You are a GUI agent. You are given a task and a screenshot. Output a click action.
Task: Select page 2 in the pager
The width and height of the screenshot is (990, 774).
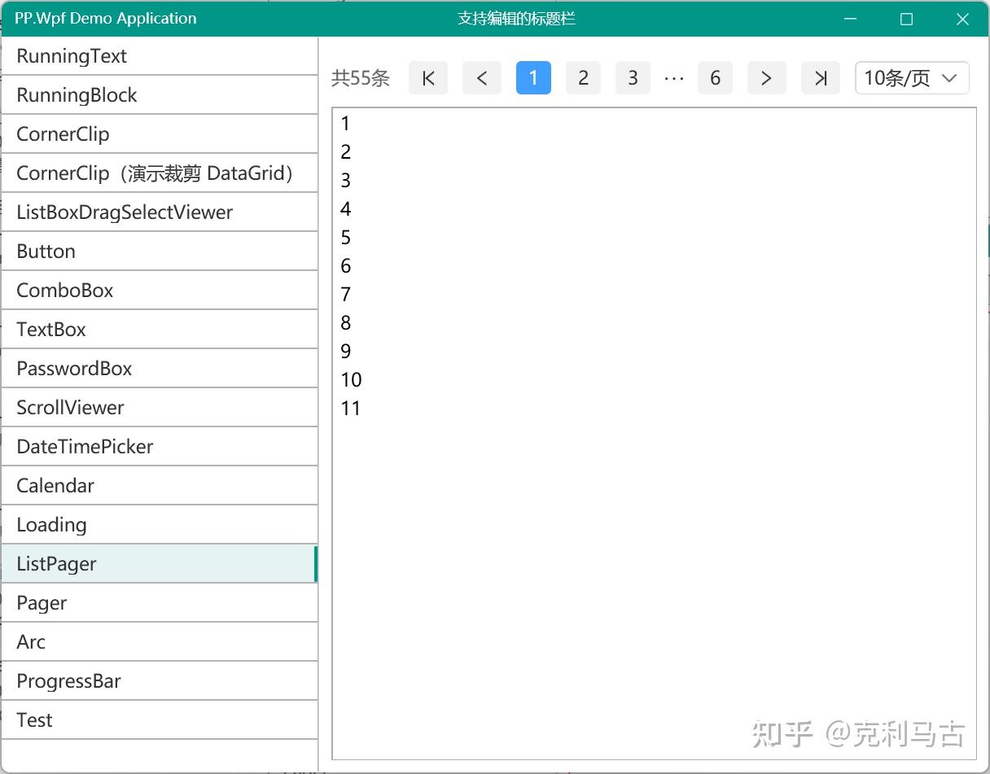tap(583, 78)
